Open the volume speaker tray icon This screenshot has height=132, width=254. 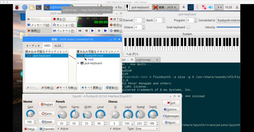tap(211, 7)
